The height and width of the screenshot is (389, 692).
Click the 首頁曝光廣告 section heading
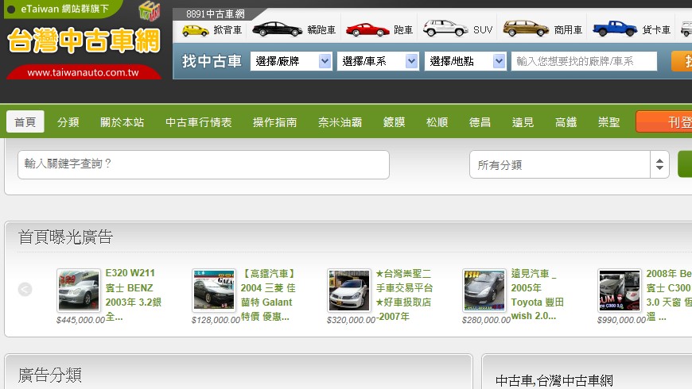click(x=65, y=237)
